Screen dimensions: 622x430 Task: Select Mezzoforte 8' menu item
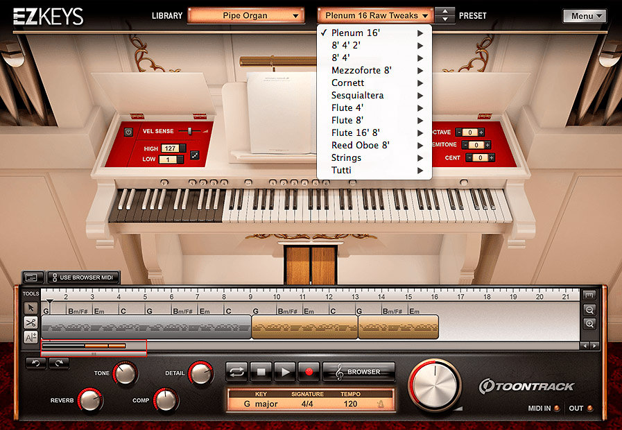(374, 71)
